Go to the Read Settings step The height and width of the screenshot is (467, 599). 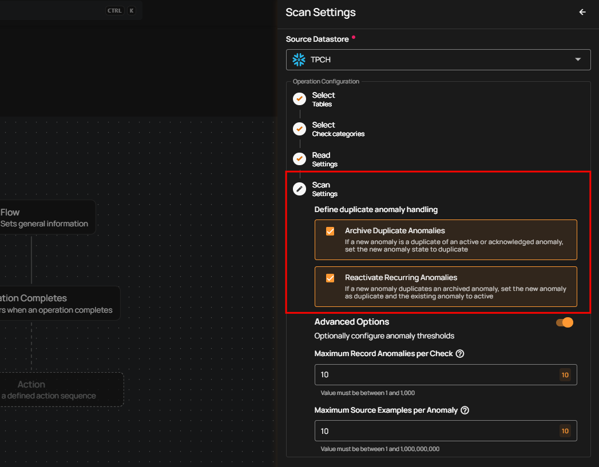(324, 159)
